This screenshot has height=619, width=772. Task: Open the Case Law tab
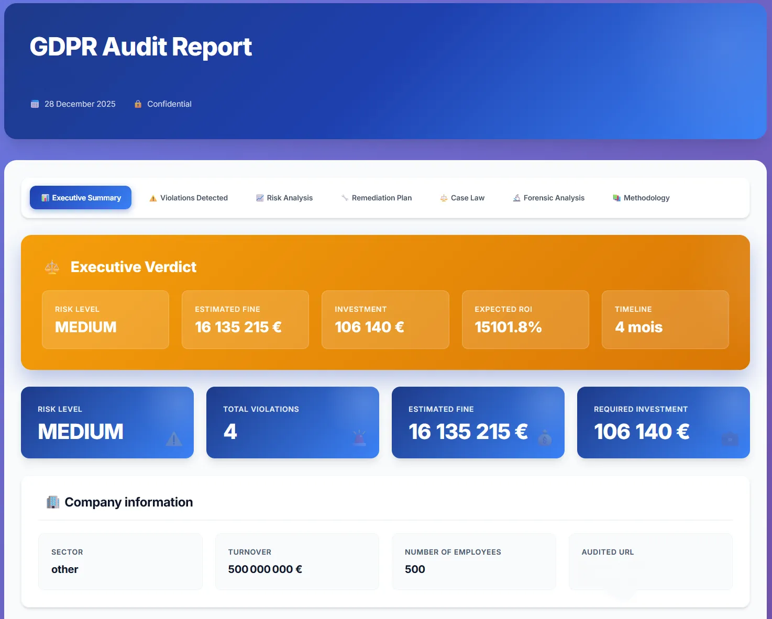pyautogui.click(x=462, y=198)
